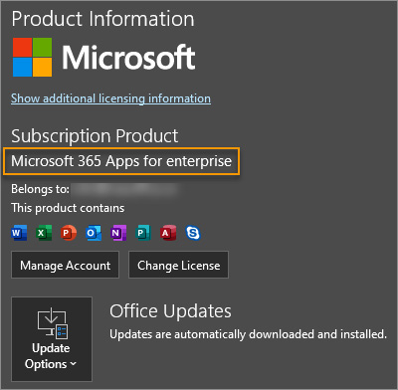Click the Word app icon
This screenshot has width=398, height=390.
tap(19, 233)
